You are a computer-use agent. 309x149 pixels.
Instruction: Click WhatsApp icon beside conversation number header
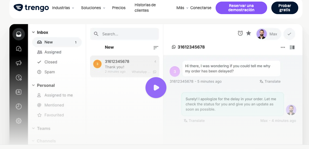click(174, 47)
